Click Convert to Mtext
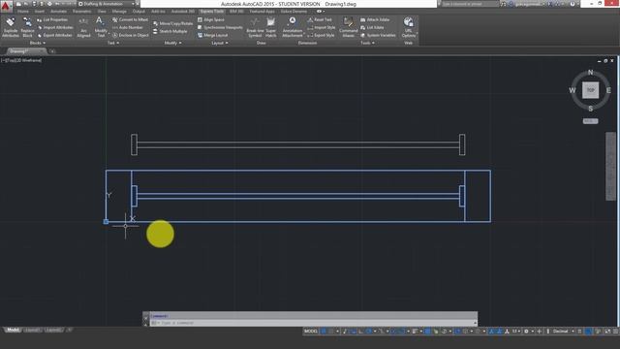The width and height of the screenshot is (620, 349). pos(130,19)
